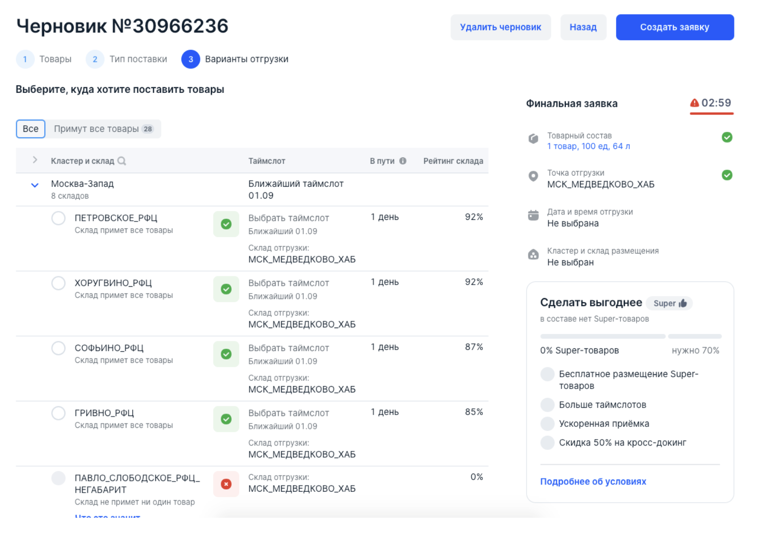Viewport: 761px width, 538px height.
Task: Open the 1 товар, 100 ед, 64 л link
Action: (588, 146)
